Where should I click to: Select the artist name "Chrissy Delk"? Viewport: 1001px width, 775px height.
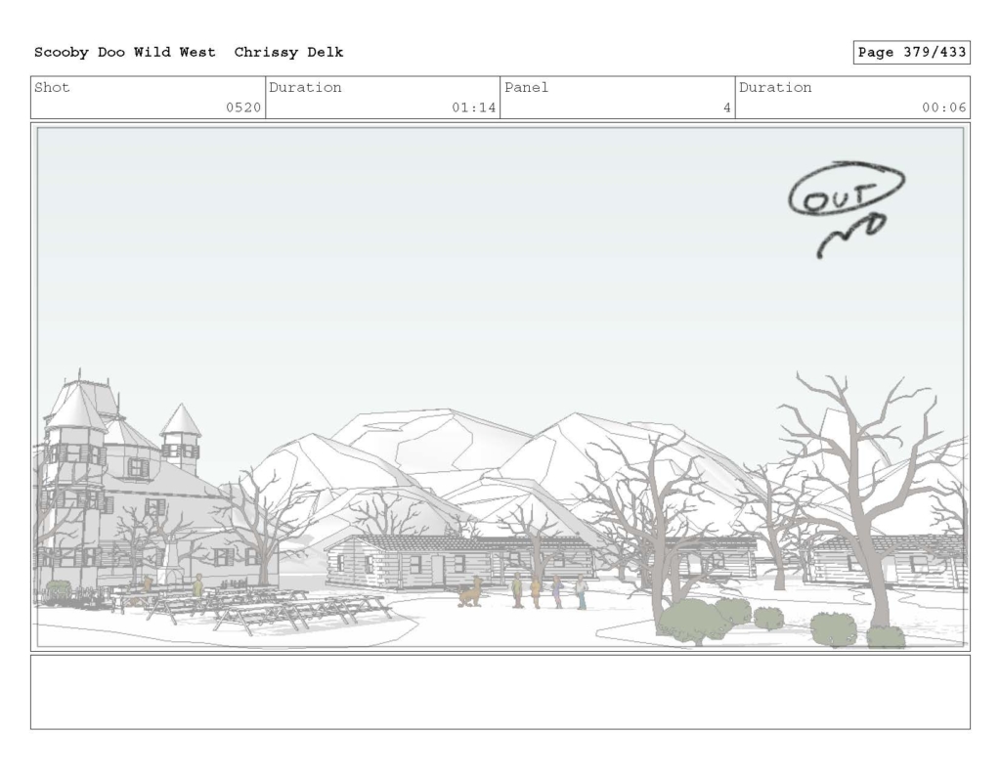point(288,53)
